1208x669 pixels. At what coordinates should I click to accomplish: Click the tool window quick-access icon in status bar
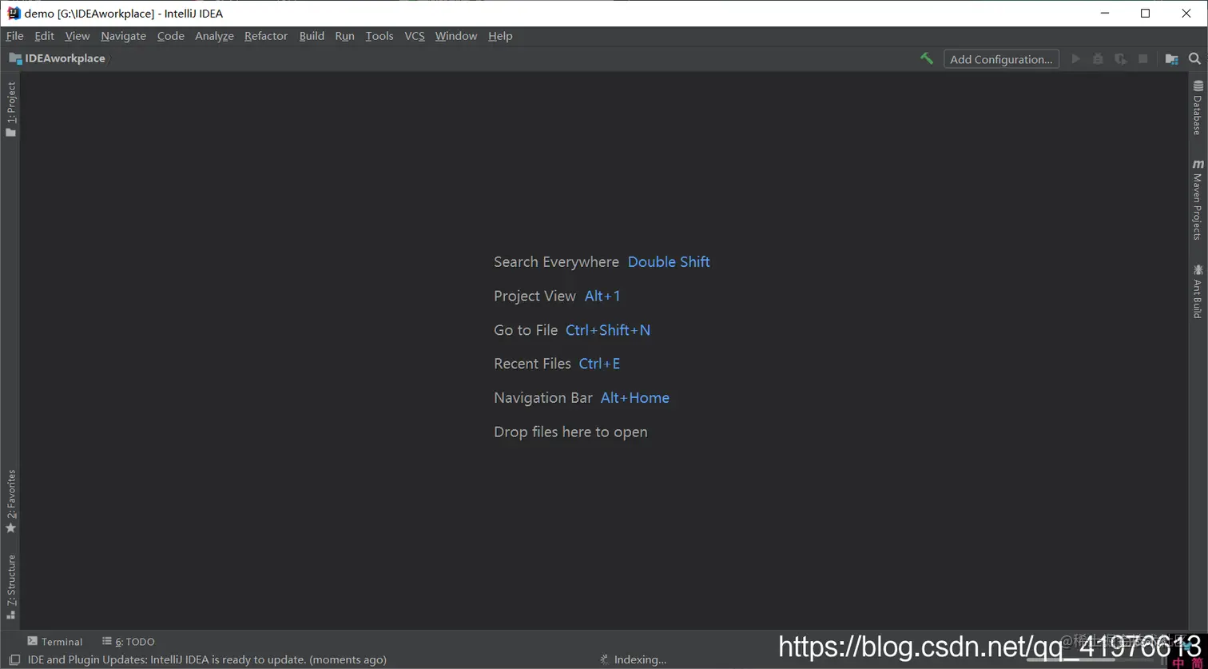coord(14,660)
